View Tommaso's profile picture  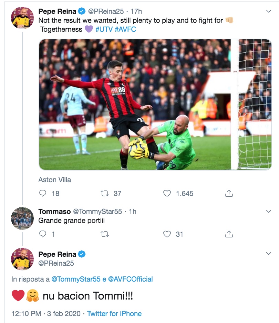[x=22, y=218]
